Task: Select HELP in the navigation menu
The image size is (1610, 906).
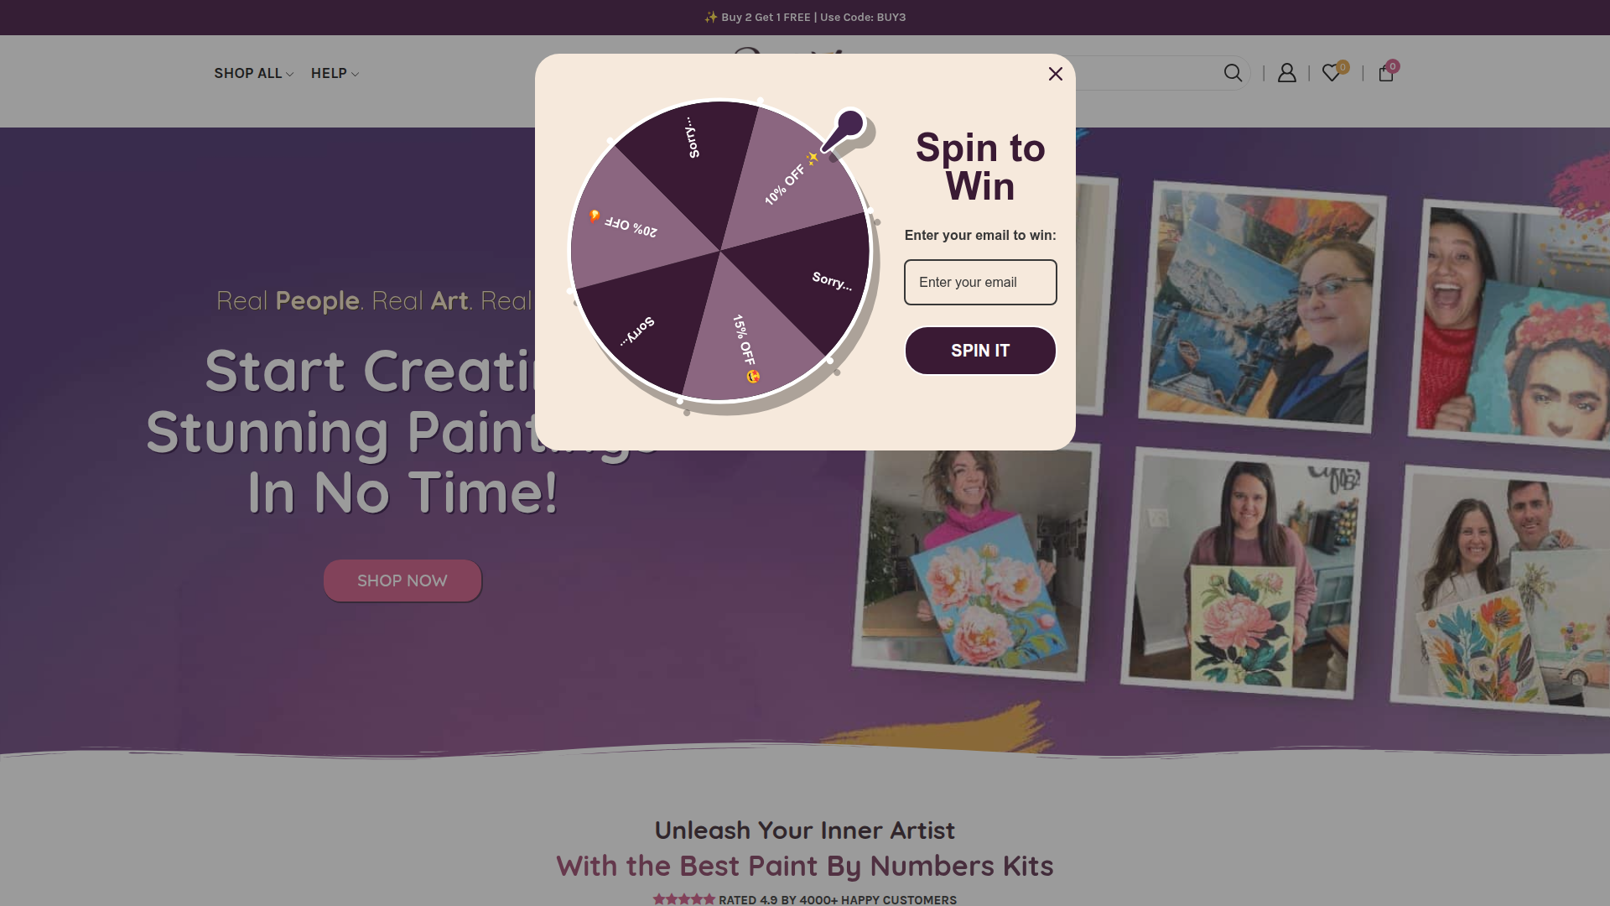Action: click(x=329, y=73)
